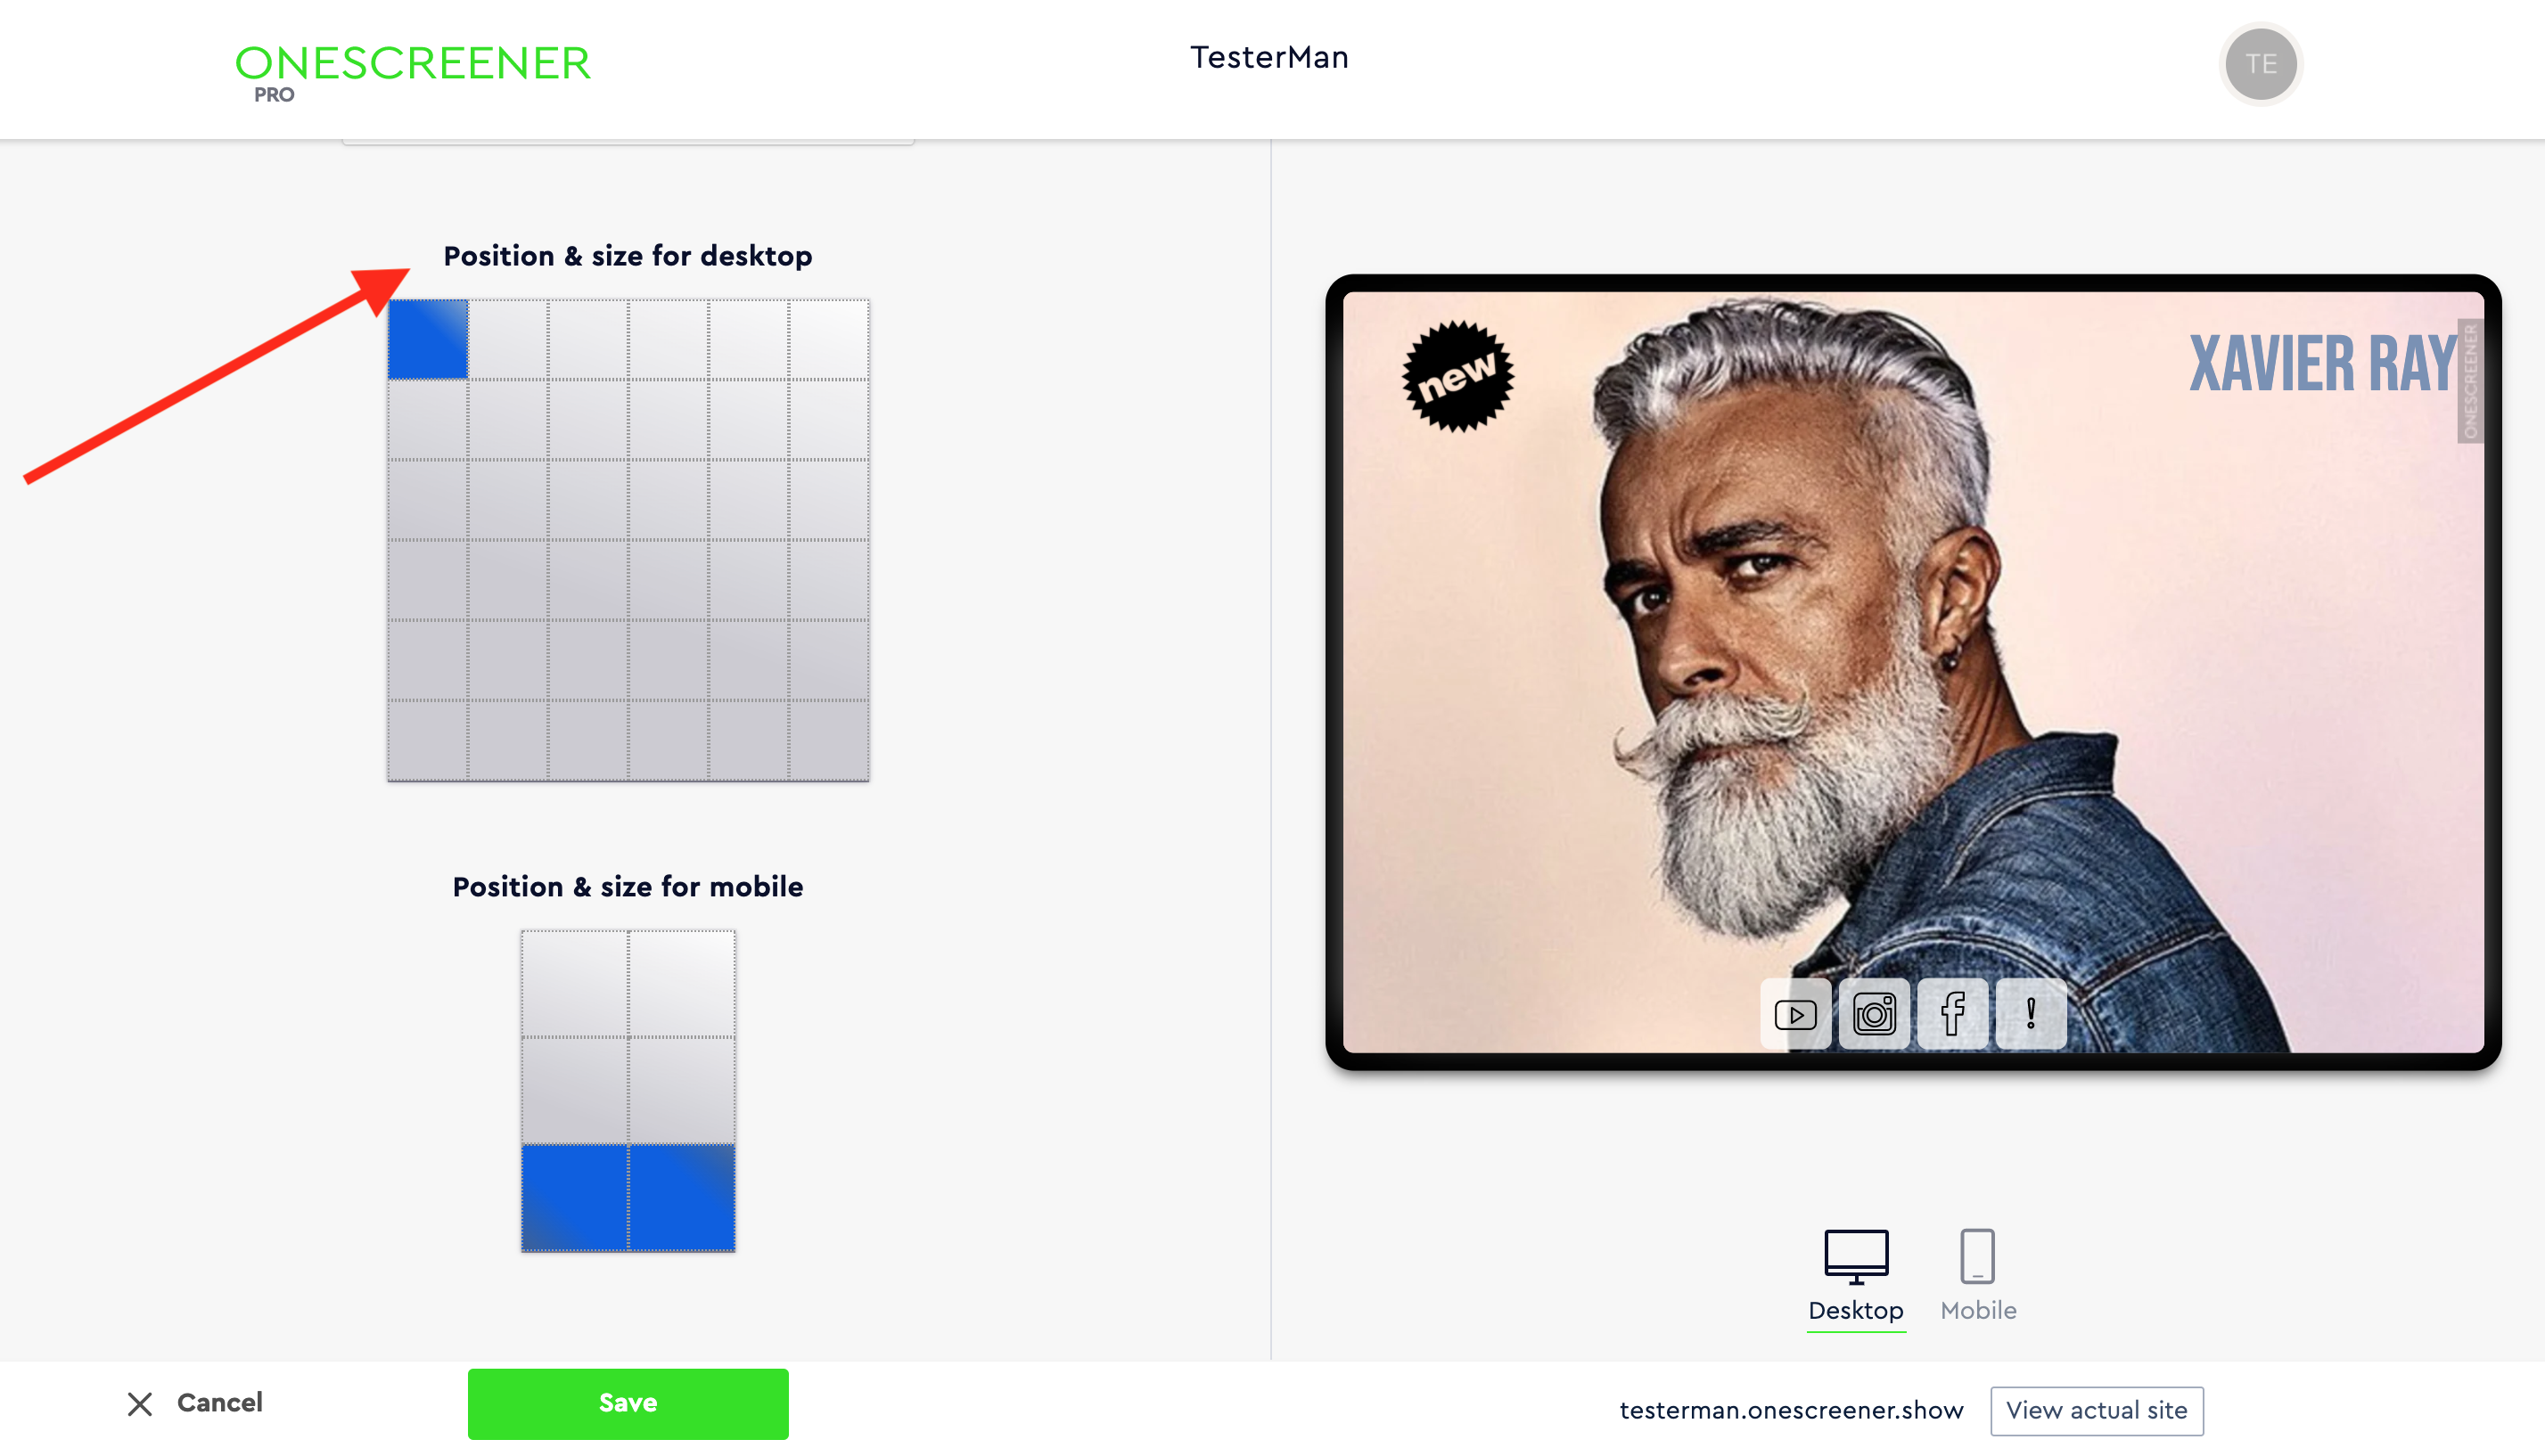This screenshot has width=2545, height=1456.
Task: Click the exclamation mark icon in preview
Action: pyautogui.click(x=2031, y=1014)
